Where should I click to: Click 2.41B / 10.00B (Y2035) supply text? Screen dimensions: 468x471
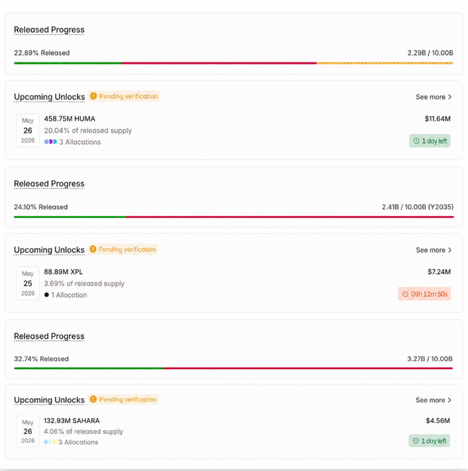tap(417, 207)
